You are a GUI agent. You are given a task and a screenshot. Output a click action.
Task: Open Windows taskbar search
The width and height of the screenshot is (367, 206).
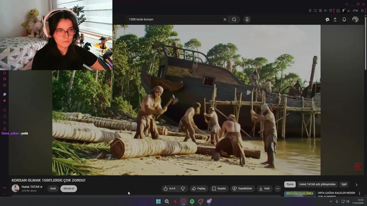tap(167, 201)
